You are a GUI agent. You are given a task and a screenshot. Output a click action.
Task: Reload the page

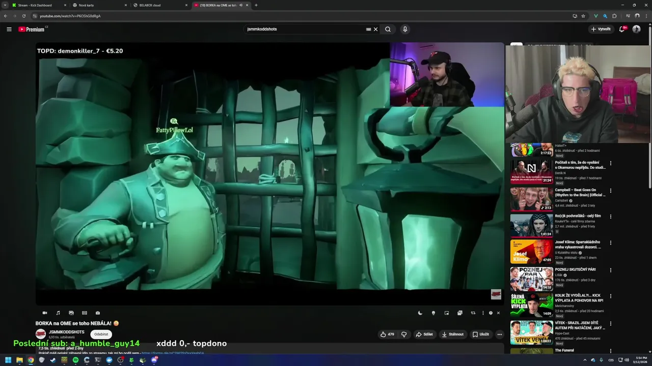click(x=23, y=16)
